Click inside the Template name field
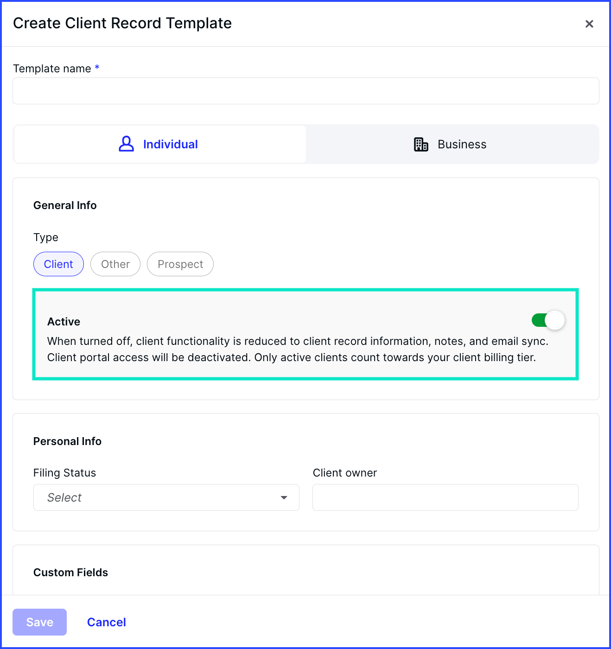 [x=305, y=91]
